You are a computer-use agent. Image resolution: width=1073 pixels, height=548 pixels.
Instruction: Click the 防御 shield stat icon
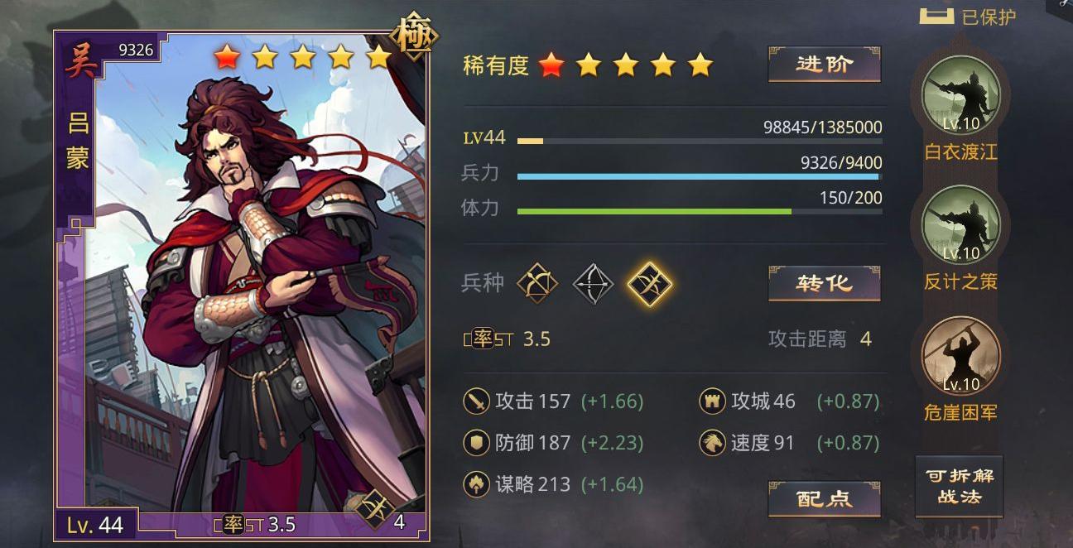(476, 443)
